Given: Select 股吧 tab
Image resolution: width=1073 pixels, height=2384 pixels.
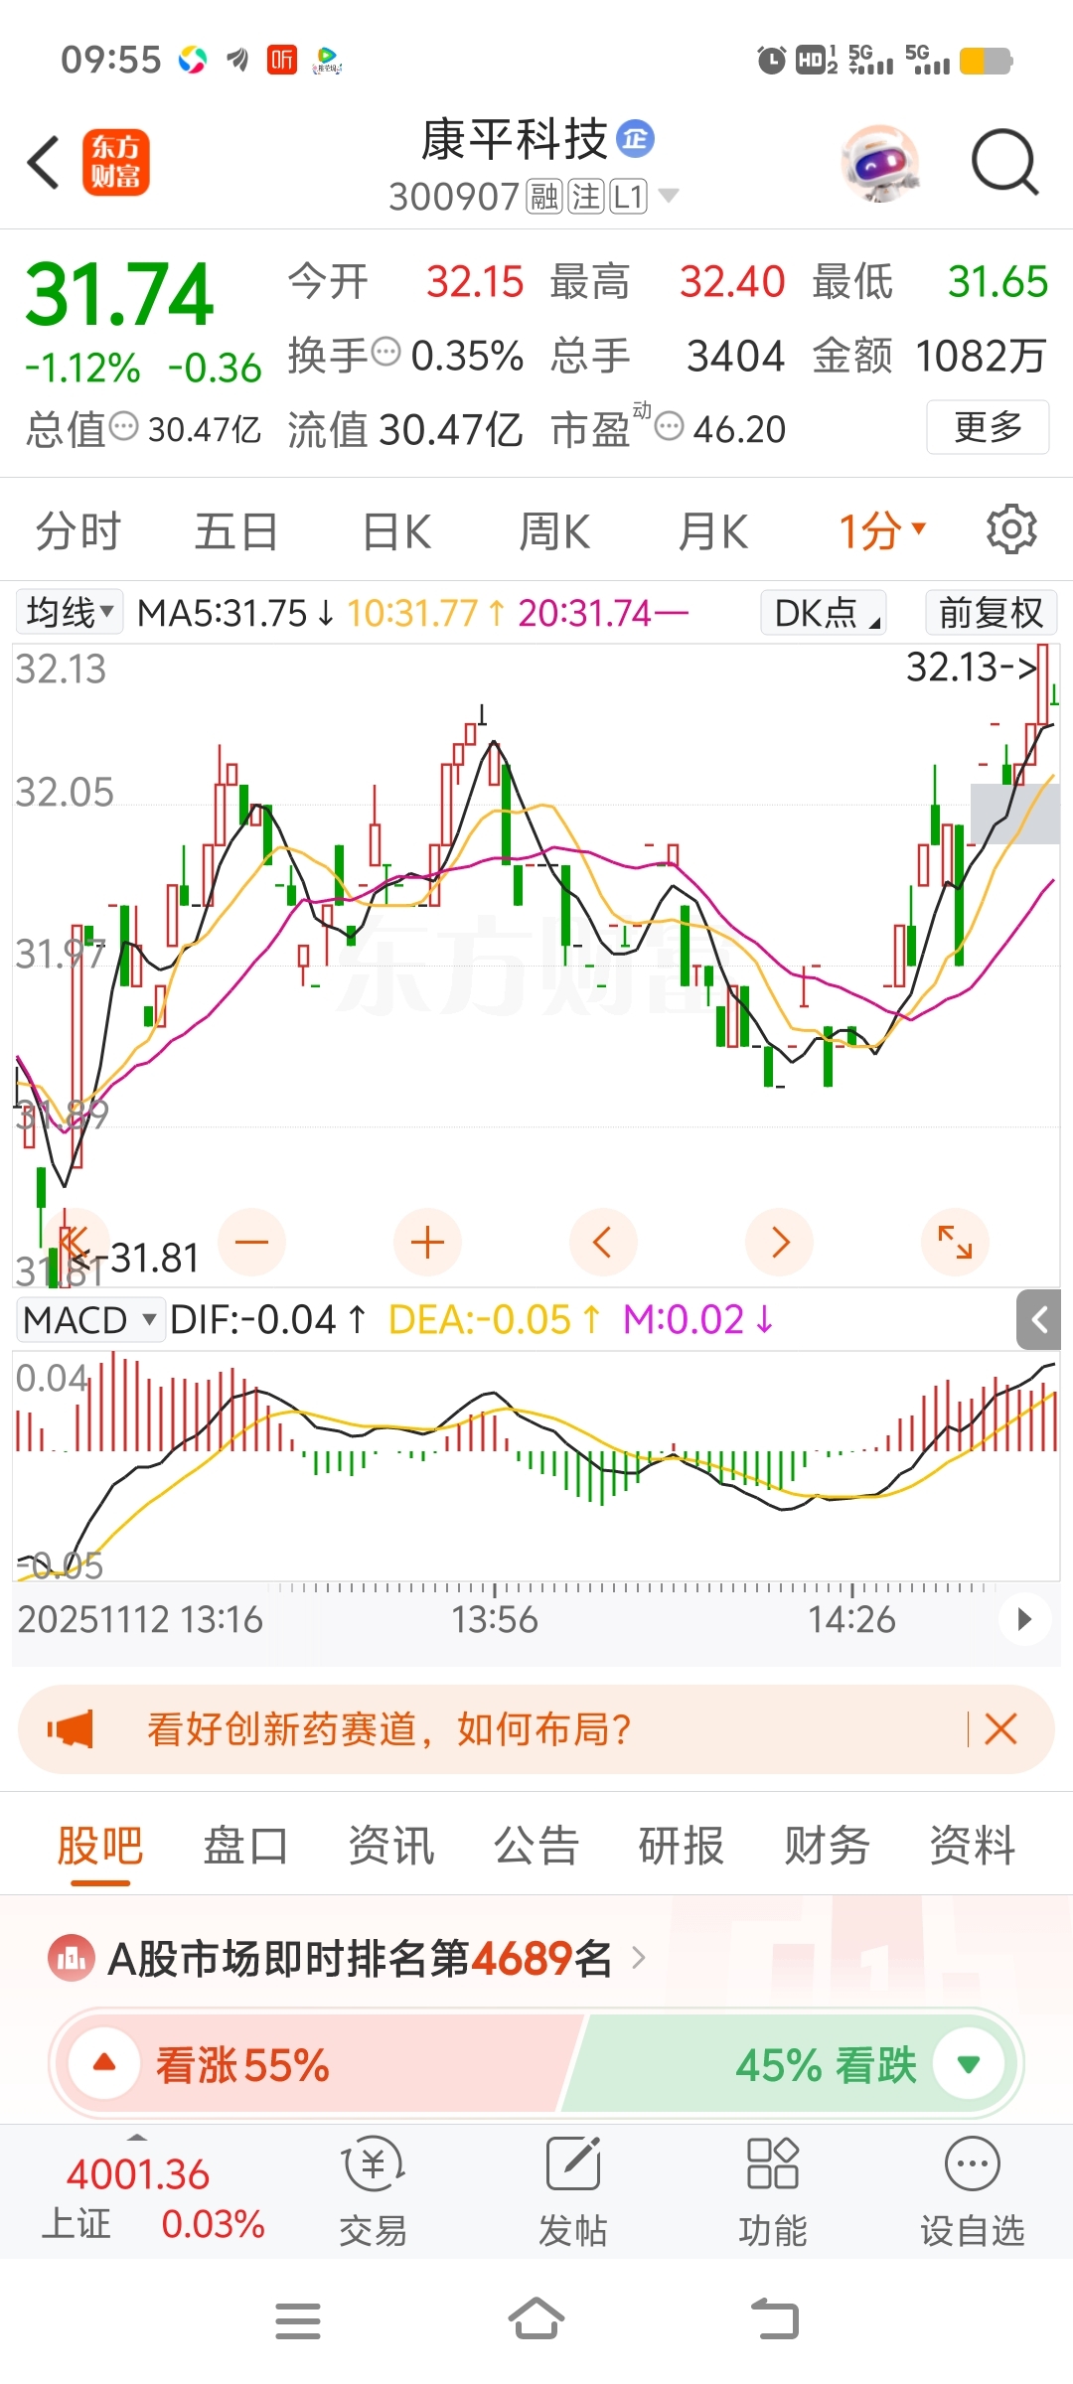Looking at the screenshot, I should point(100,1846).
